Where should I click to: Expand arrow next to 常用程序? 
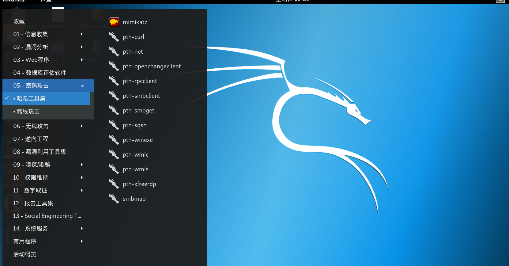coord(82,241)
